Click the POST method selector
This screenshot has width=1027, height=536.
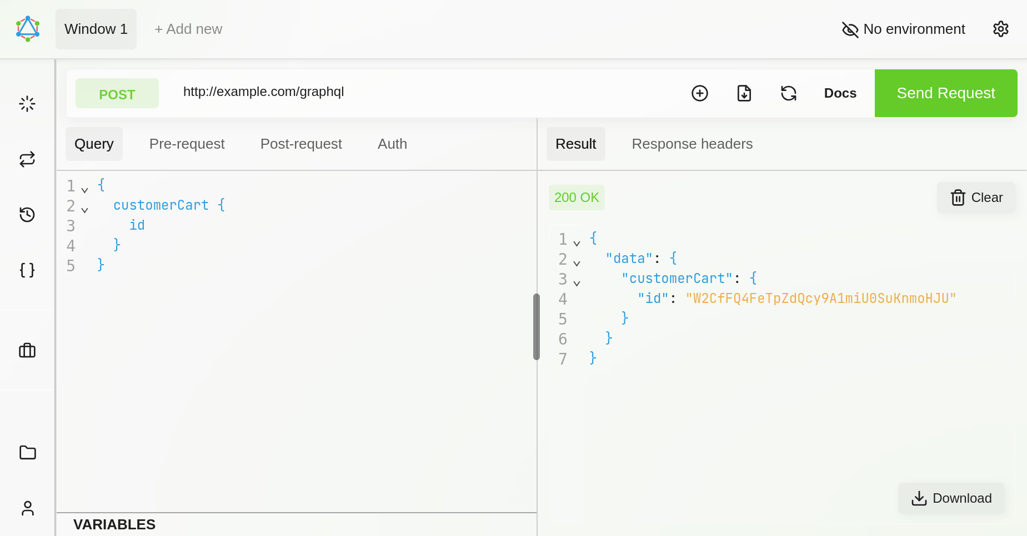click(x=117, y=94)
